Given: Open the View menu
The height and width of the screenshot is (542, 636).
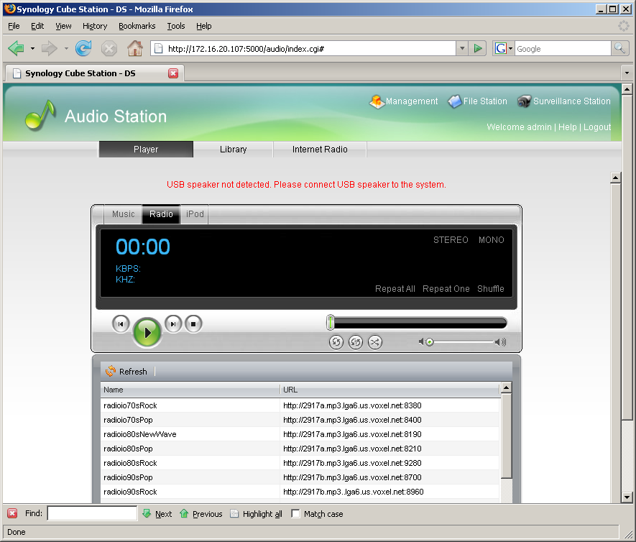Looking at the screenshot, I should click(63, 26).
